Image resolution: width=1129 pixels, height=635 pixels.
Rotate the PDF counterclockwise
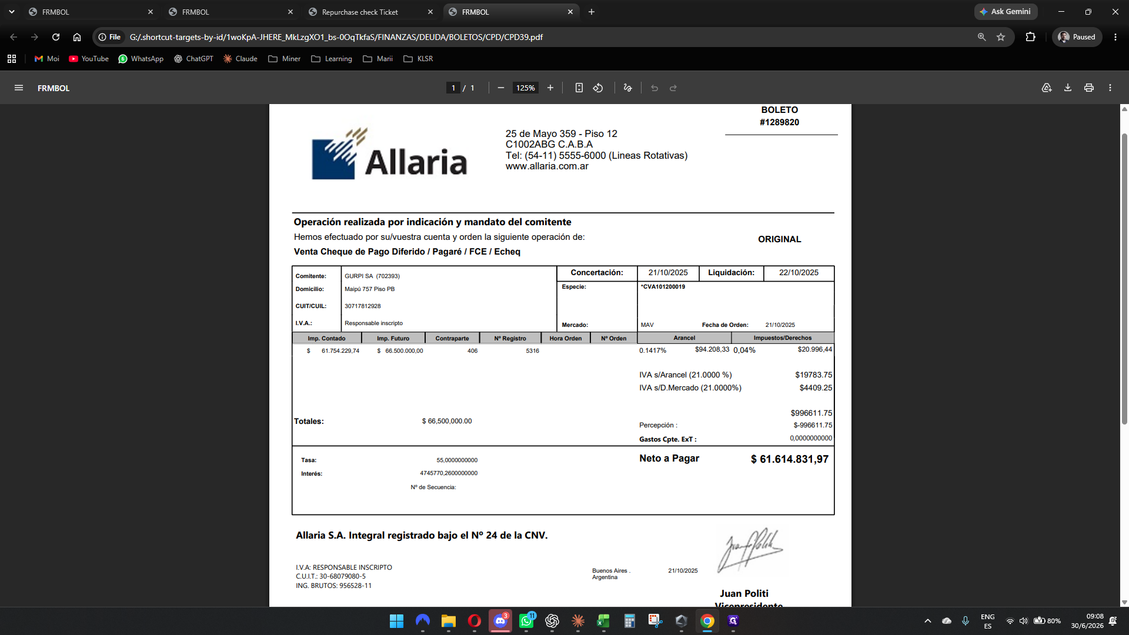tap(598, 88)
